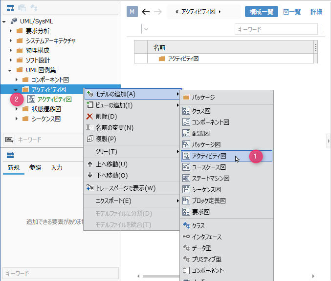Expand the コンポーネント図 folder
This screenshot has width=331, height=281.
coord(17,80)
